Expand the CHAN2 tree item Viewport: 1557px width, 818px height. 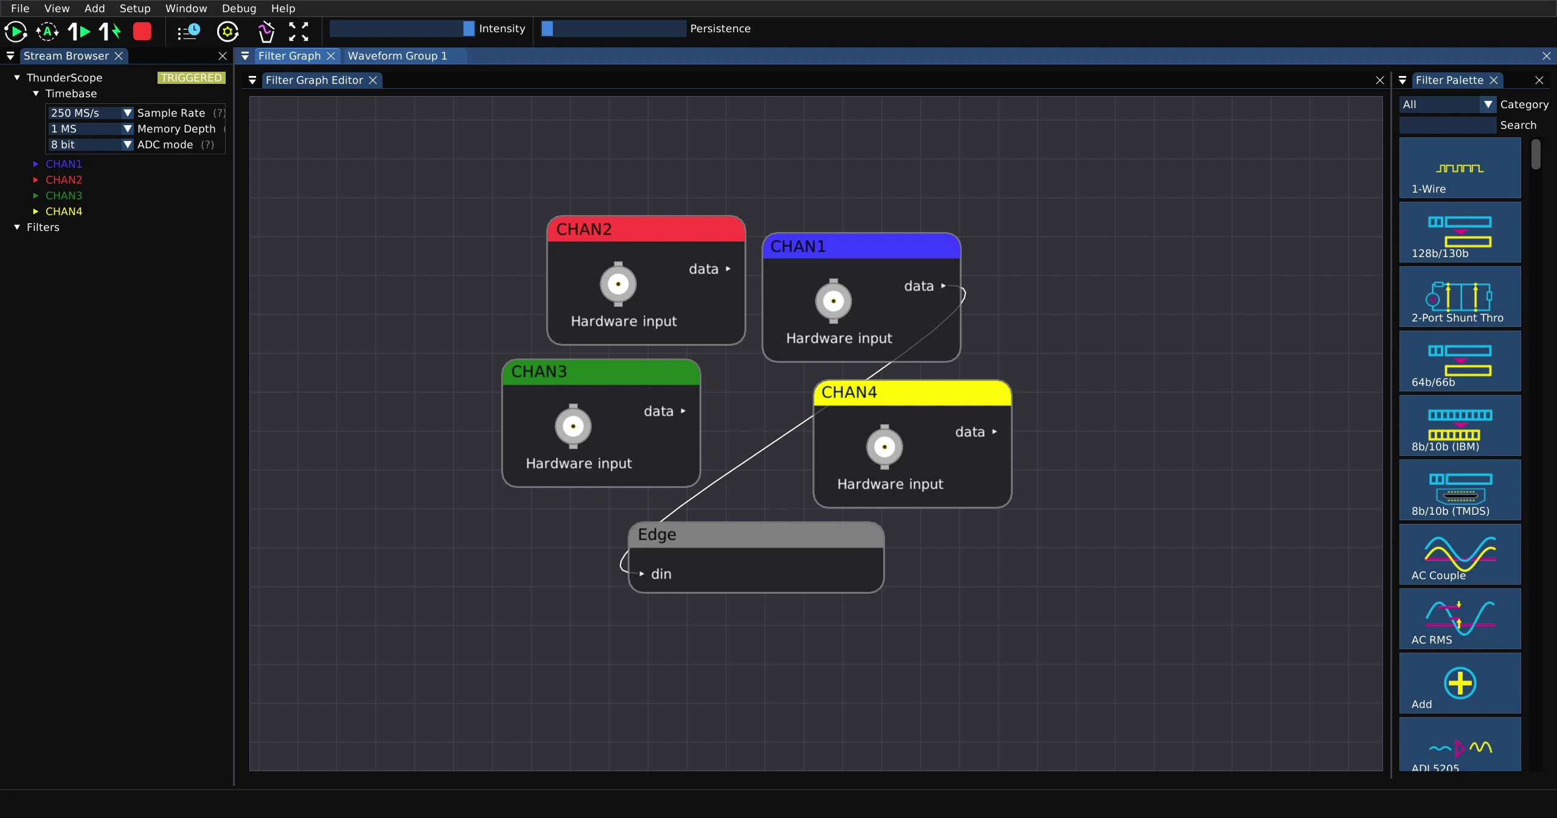tap(36, 180)
